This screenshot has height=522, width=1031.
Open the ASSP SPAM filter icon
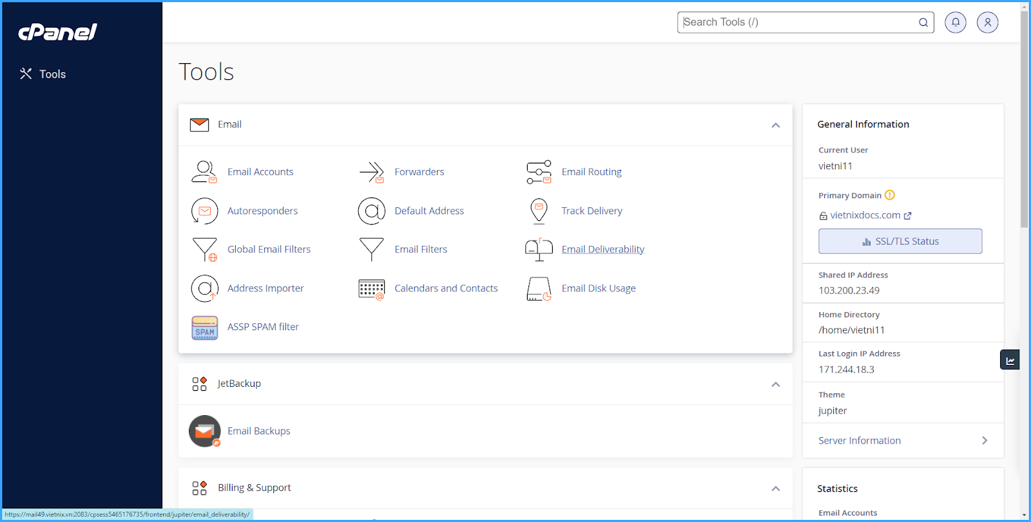(204, 328)
